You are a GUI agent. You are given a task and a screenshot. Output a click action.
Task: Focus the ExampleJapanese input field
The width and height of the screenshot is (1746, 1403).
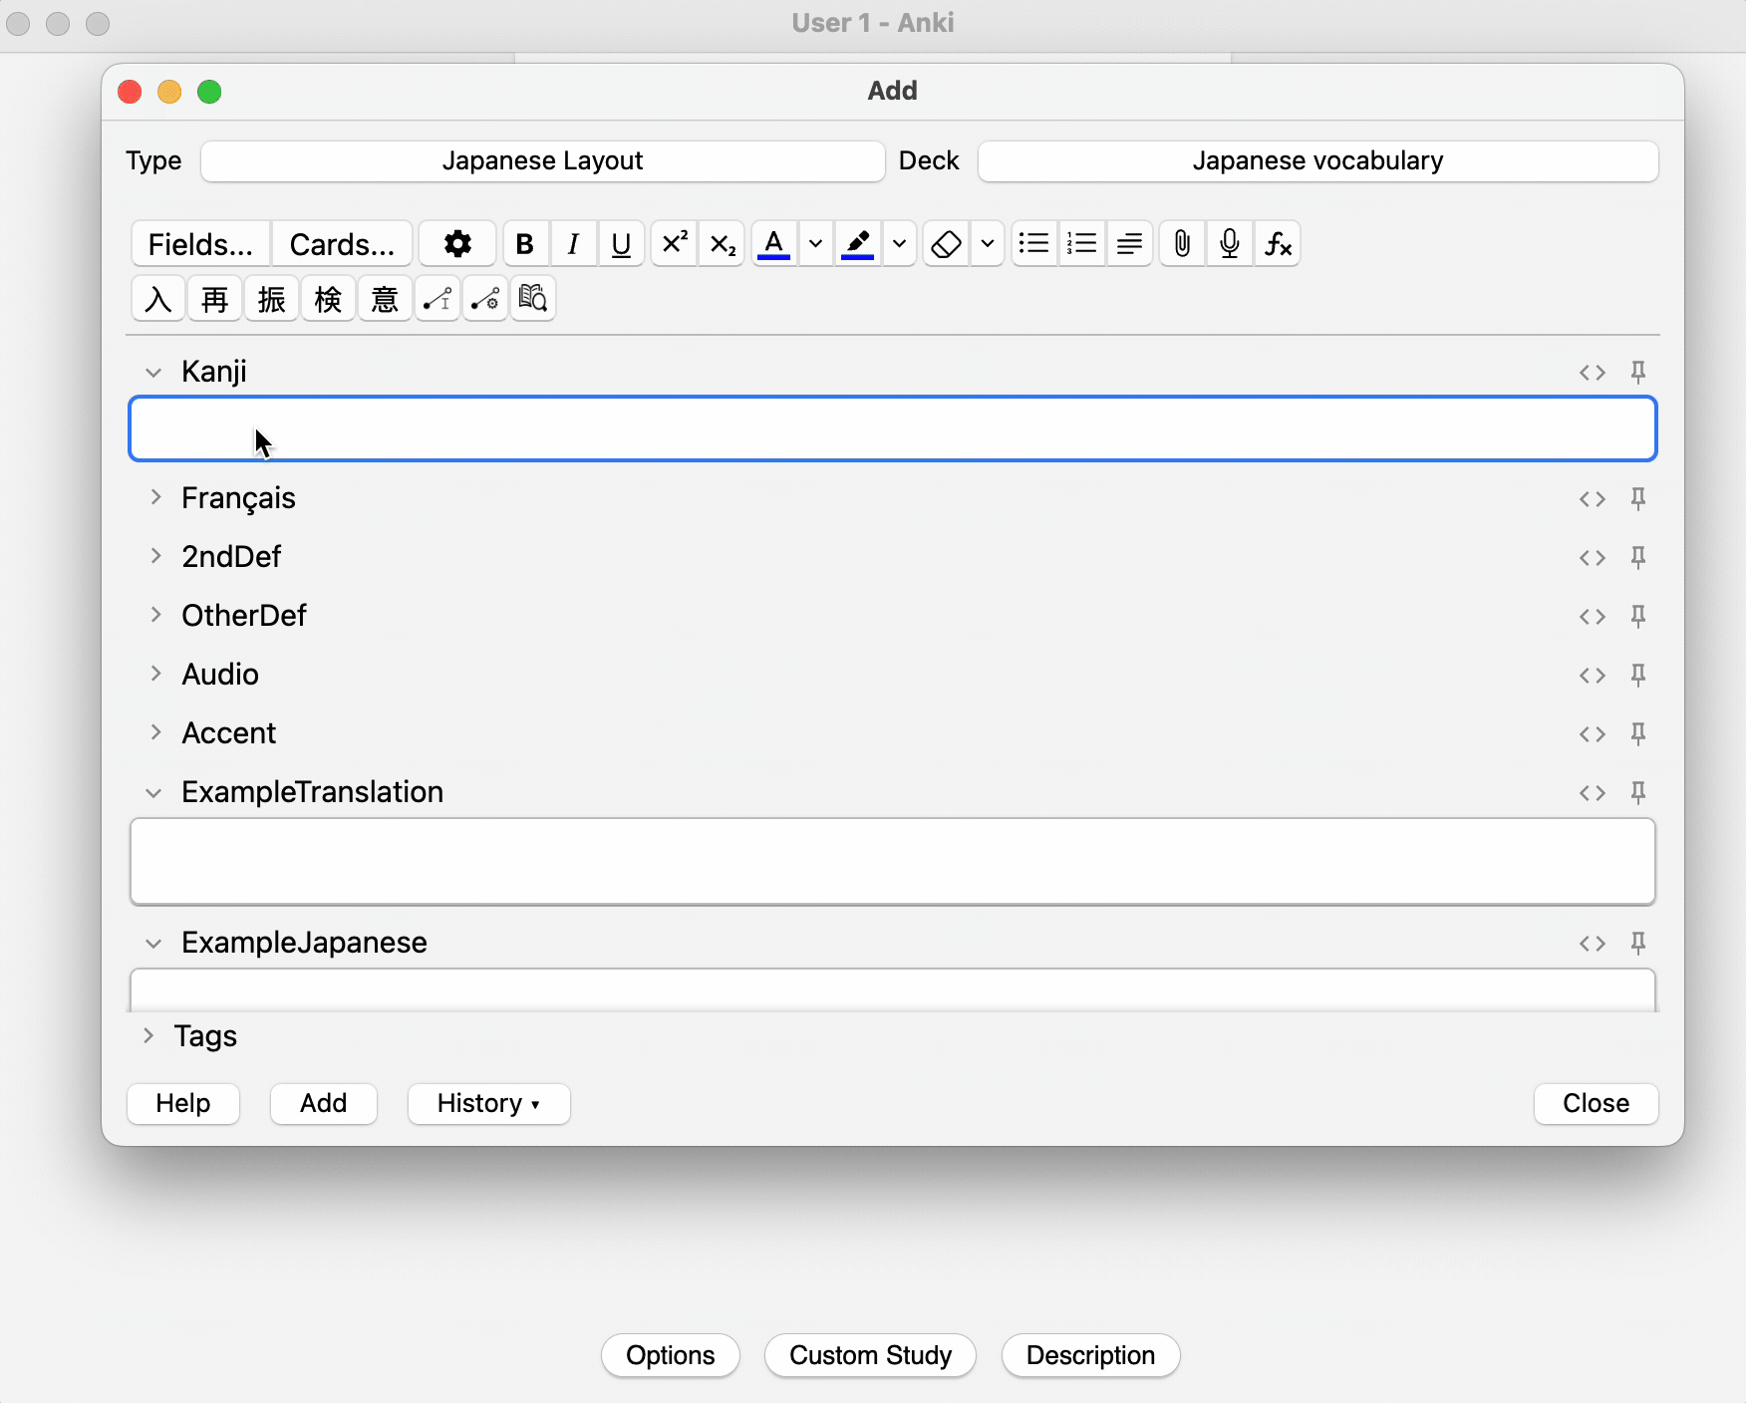click(893, 990)
